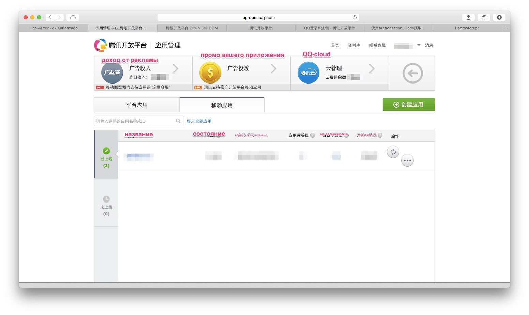The image size is (529, 315).
Task: Click the gold dollar coin icon
Action: click(210, 73)
